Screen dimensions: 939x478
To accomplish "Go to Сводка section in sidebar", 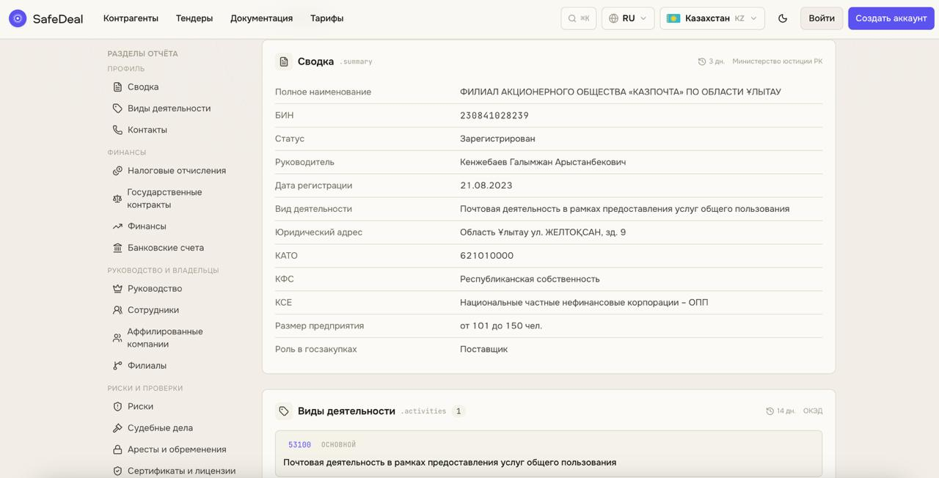I will coord(143,87).
